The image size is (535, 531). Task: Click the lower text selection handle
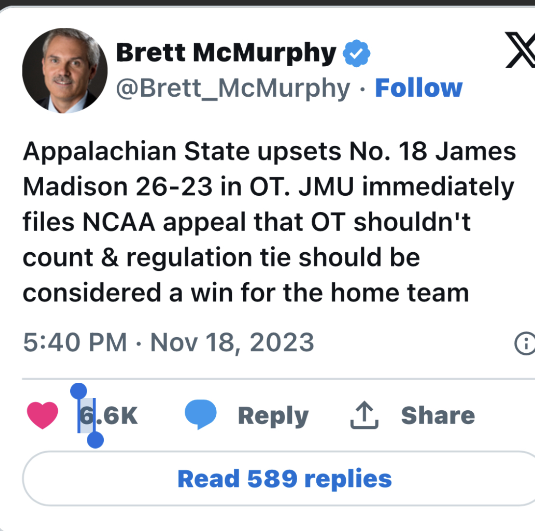tap(95, 440)
